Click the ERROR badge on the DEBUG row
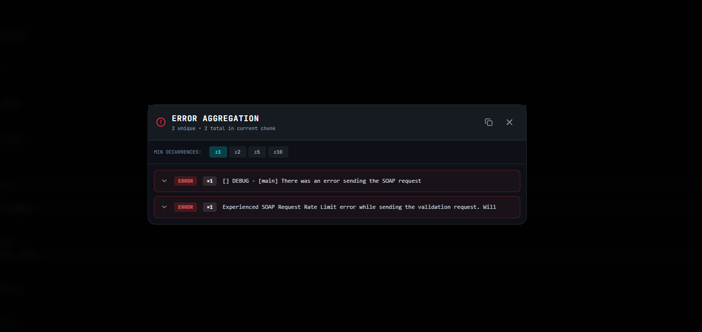 click(185, 181)
